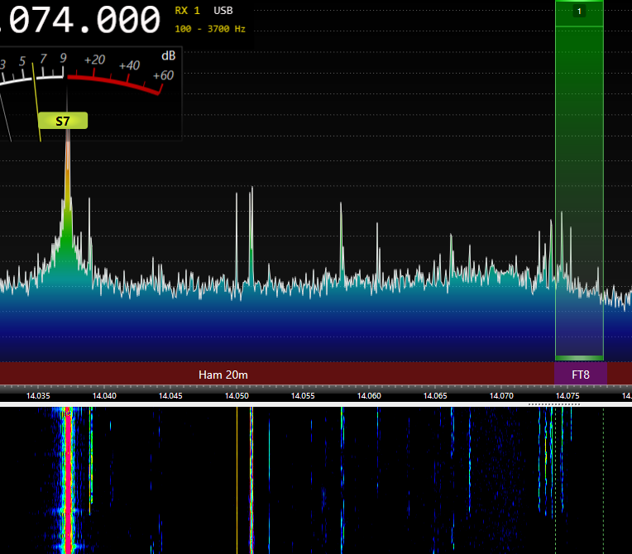Click the dotted marker above 14.075 waterfall

[554, 404]
